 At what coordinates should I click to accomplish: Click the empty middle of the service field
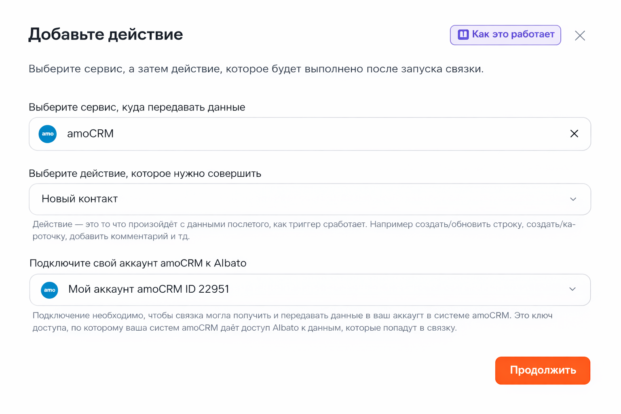323,134
